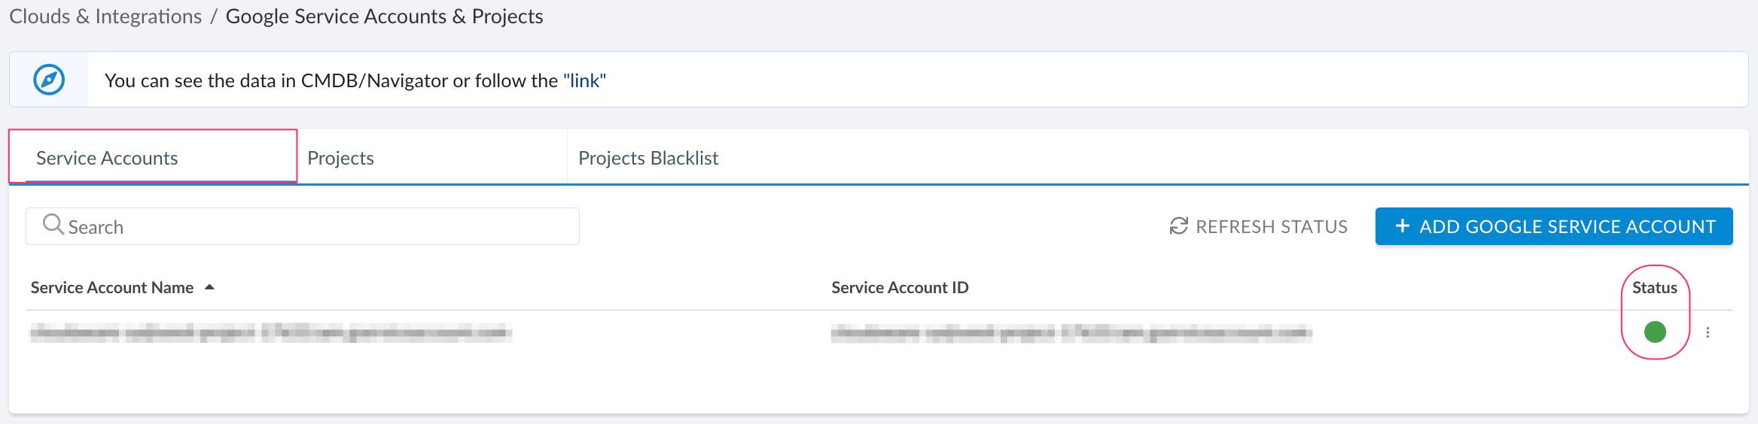Click the magnifying glass search icon
Image resolution: width=1758 pixels, height=424 pixels.
tap(53, 225)
